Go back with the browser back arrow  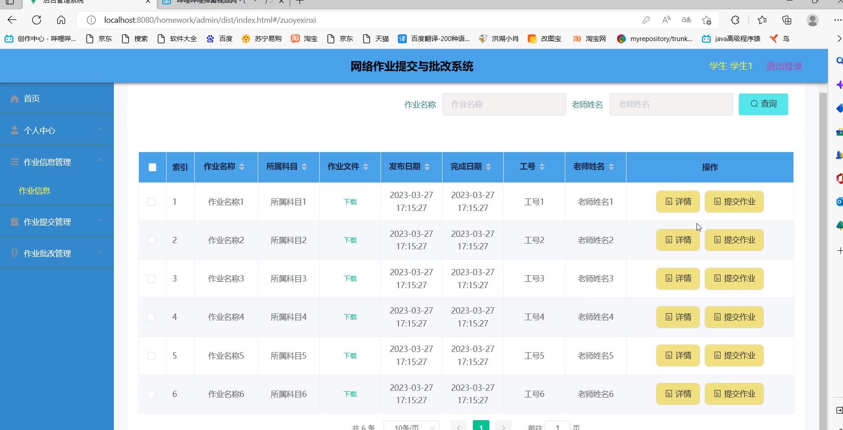click(12, 20)
